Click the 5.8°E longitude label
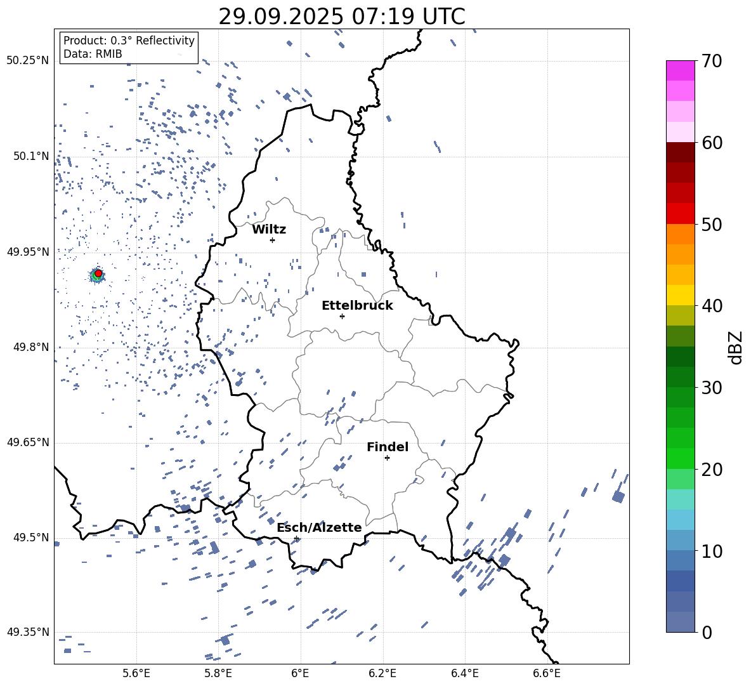 218,673
